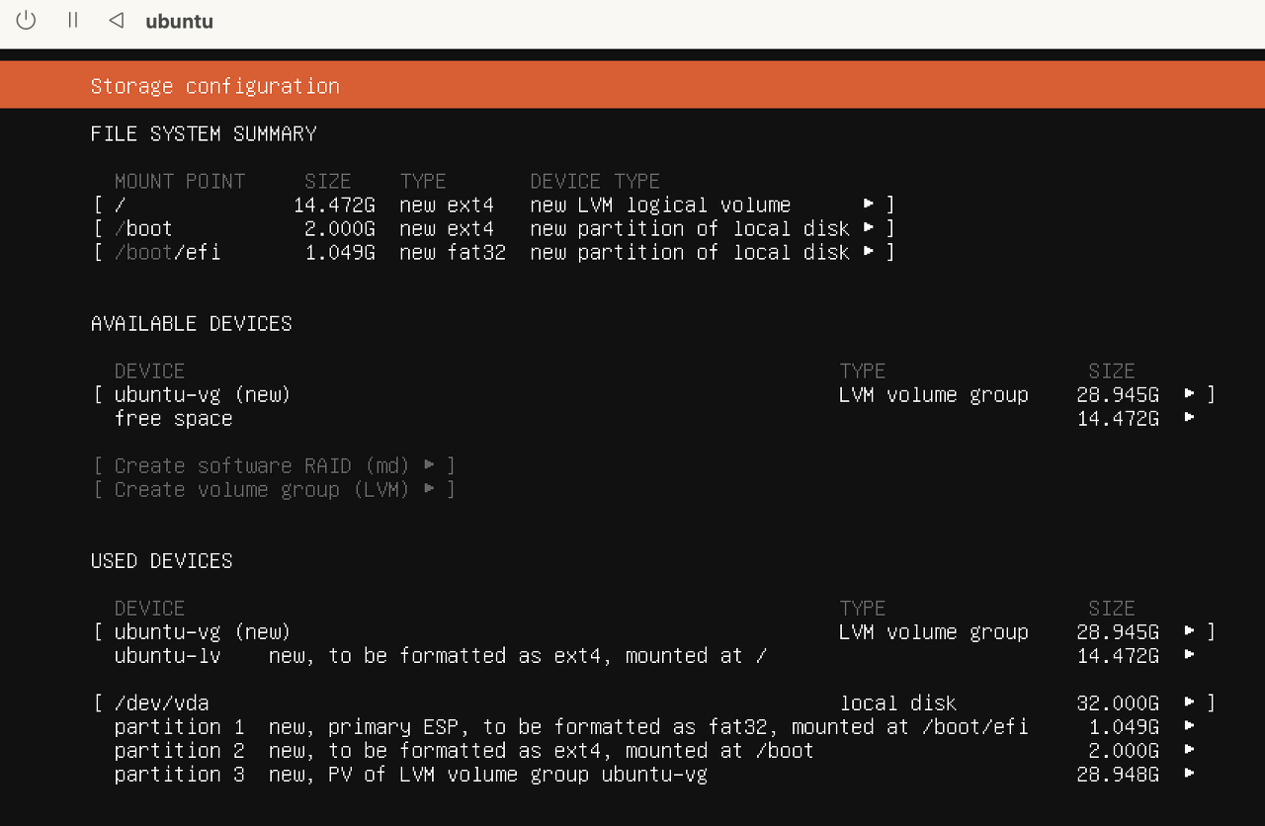
Task: Select the /boot mount point entry
Action: click(x=494, y=228)
